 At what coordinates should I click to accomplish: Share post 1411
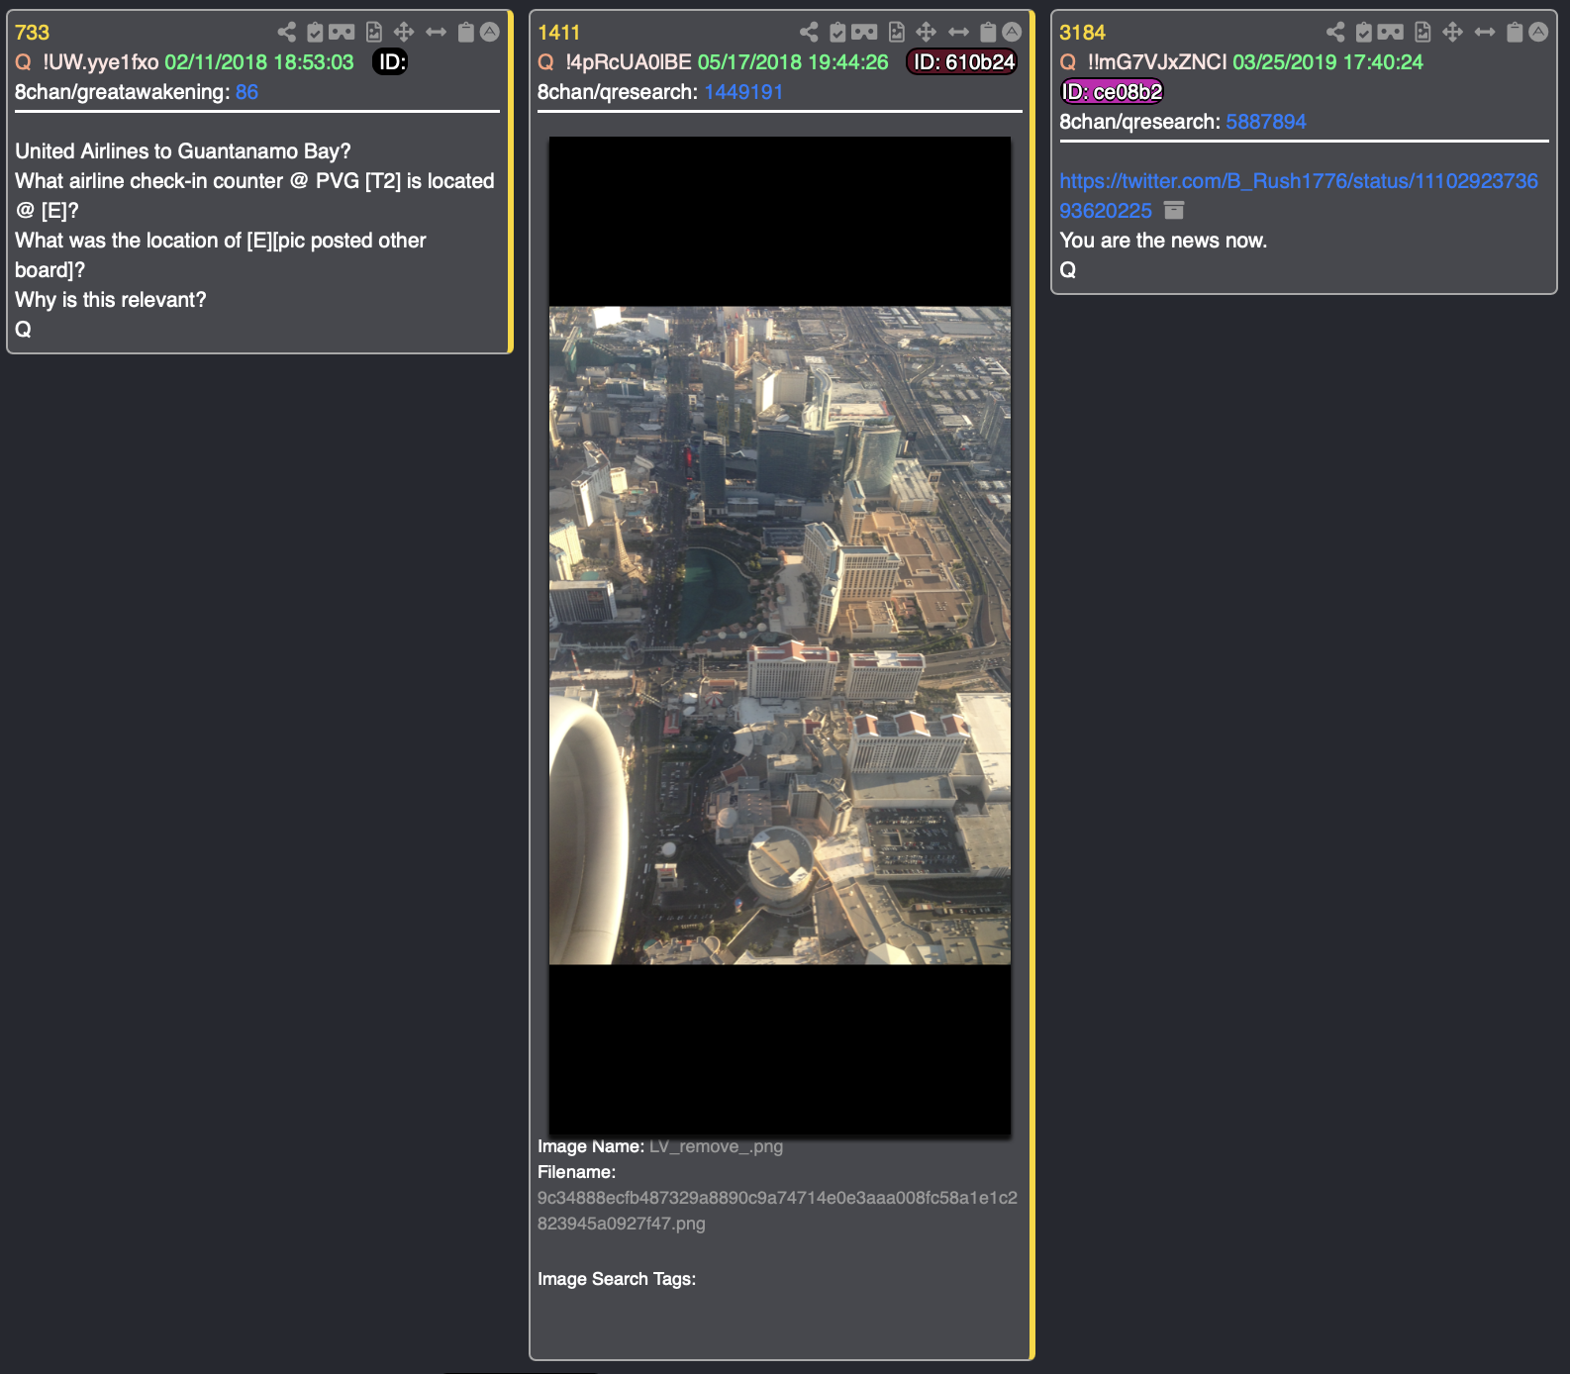(810, 32)
